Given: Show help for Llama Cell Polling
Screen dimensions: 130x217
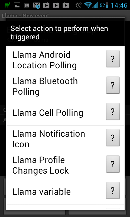Looking at the screenshot, I should coord(113,111).
